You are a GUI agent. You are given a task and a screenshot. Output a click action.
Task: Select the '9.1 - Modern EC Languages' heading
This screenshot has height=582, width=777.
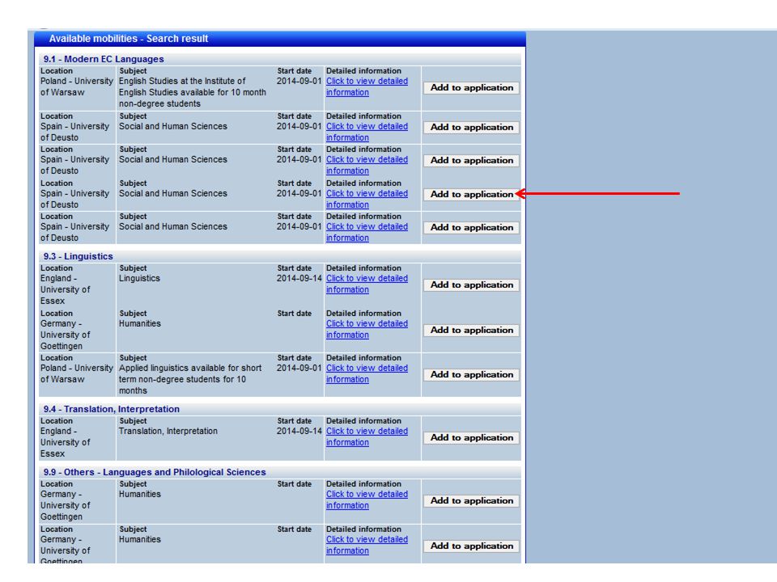point(104,59)
